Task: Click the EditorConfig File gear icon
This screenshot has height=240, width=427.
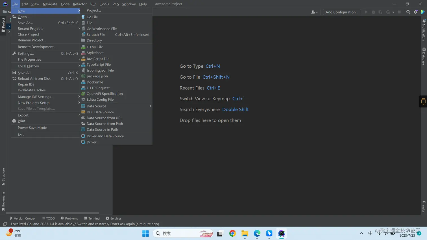Action: 83,99
